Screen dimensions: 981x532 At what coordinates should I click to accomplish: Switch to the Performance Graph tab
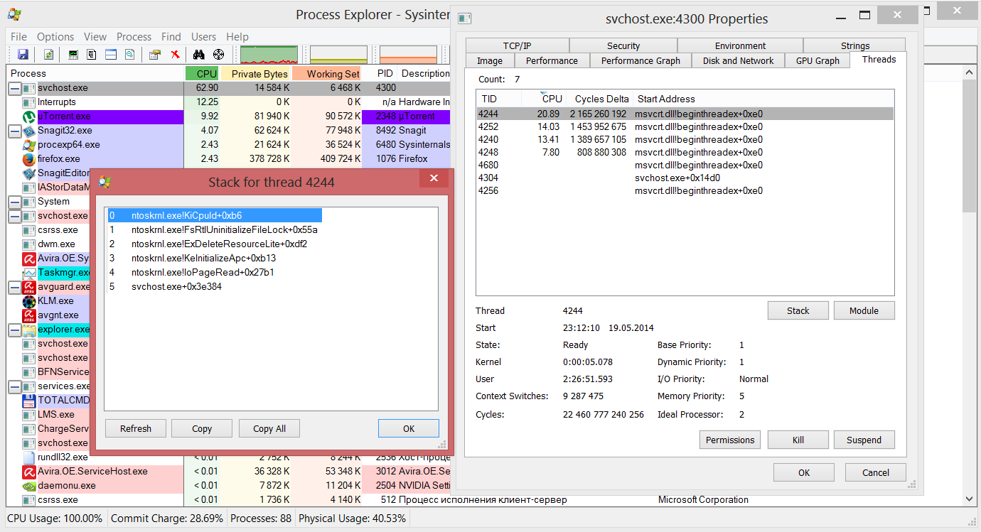click(640, 61)
